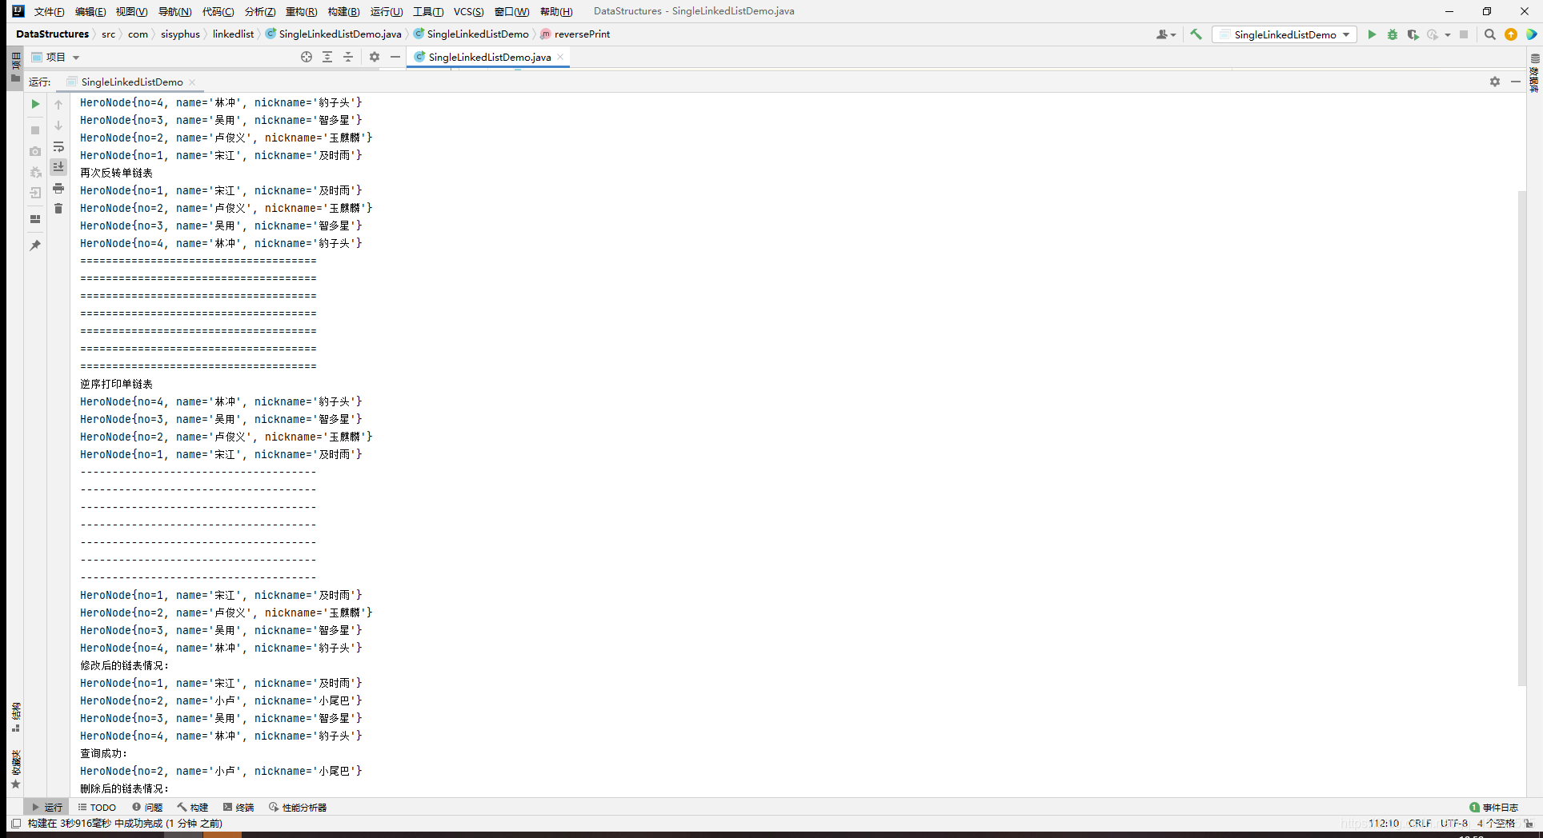Open the 运行 tool window button at the bottom

point(46,807)
